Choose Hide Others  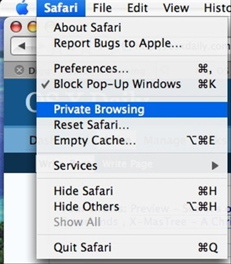[132, 206]
